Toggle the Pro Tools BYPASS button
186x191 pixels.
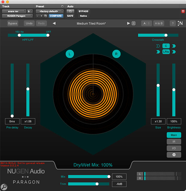coord(83,11)
